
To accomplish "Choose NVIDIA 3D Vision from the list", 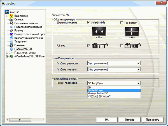I will point(114,96).
